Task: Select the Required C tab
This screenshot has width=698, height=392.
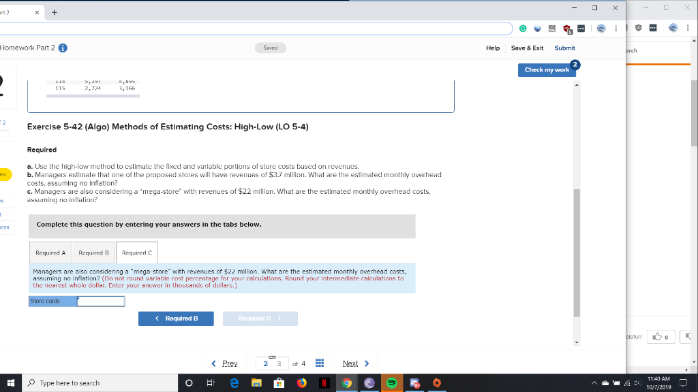Action: coord(137,253)
